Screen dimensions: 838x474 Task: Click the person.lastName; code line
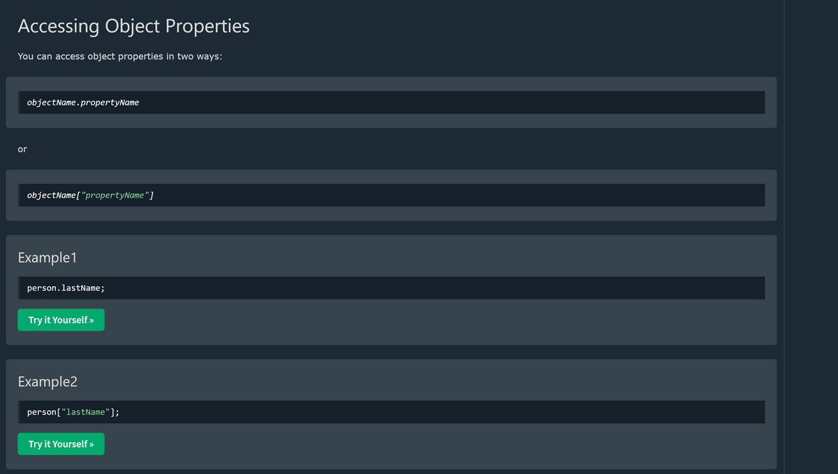[391, 288]
